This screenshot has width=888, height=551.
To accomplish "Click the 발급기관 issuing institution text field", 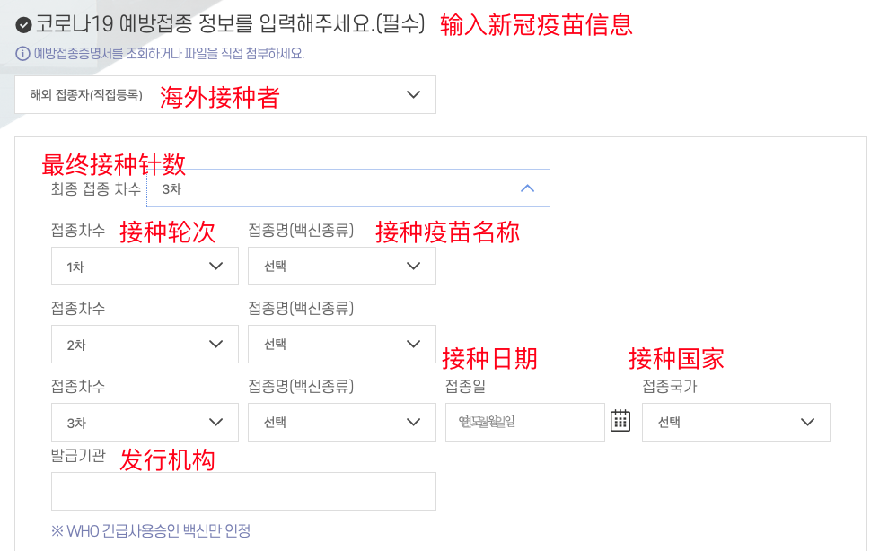I will (243, 491).
